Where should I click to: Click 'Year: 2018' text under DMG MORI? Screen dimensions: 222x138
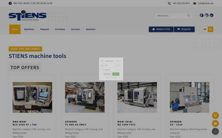click(x=18, y=137)
